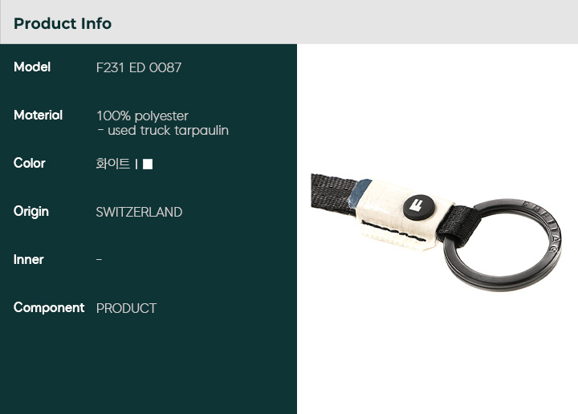Click the Material label
578x414 pixels.
38,116
